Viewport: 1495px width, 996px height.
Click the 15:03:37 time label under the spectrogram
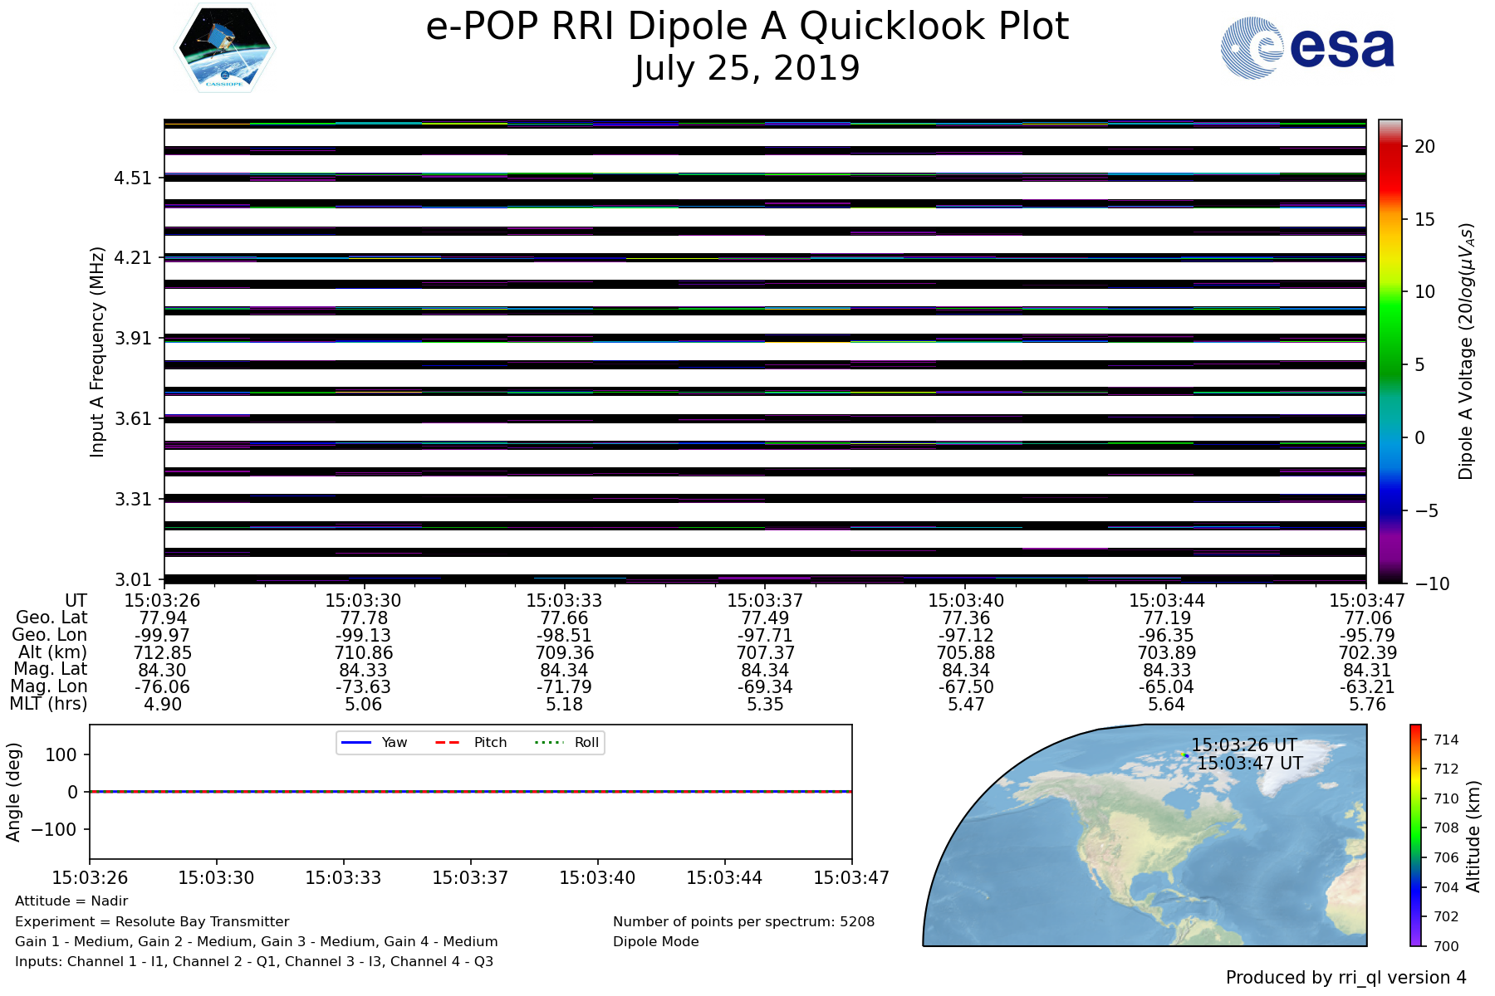click(764, 600)
